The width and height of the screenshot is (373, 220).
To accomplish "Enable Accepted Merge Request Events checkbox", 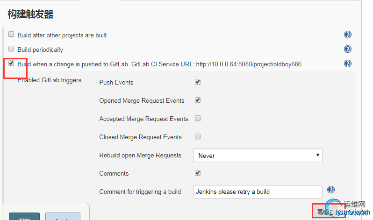I will (x=198, y=119).
